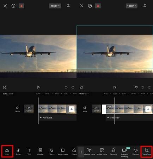Open the Text tool
Viewport: 153px width, 159px height.
pyautogui.click(x=29, y=152)
